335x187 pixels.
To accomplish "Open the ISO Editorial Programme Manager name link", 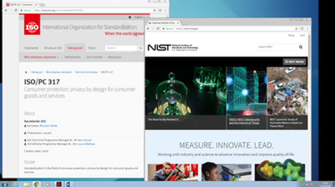I will pyautogui.click(x=84, y=144).
